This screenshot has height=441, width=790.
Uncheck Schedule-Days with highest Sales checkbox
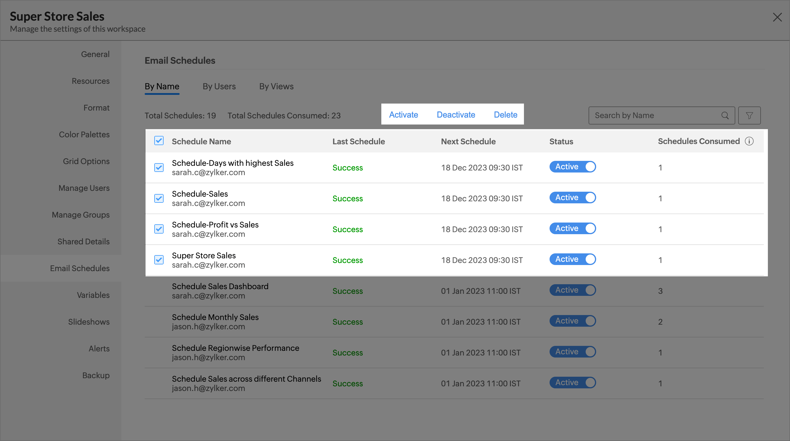(x=159, y=167)
